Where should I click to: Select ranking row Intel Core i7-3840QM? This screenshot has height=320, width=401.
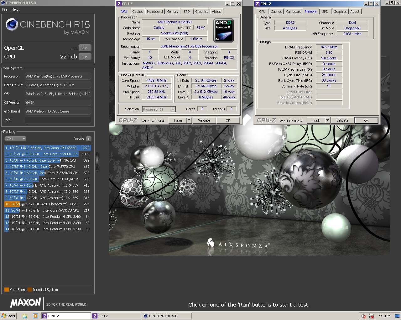click(48, 179)
